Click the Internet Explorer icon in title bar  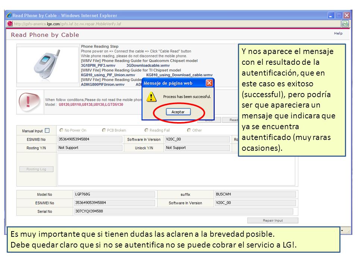tap(9, 15)
